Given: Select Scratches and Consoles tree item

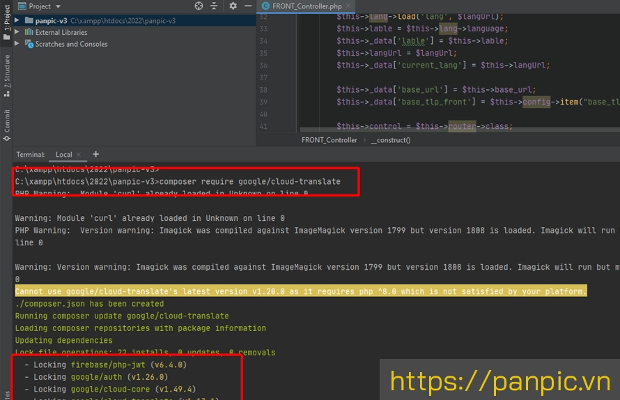Looking at the screenshot, I should tap(71, 44).
